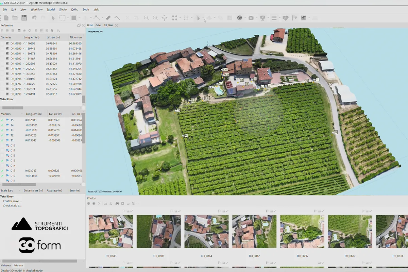Open the Tools menu
The height and width of the screenshot is (272, 408).
pyautogui.click(x=86, y=10)
